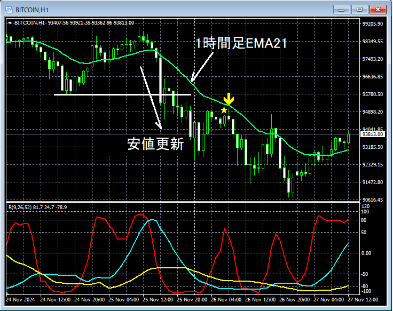Maximize the BITCOIN,H1 chart window

359,10
